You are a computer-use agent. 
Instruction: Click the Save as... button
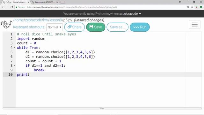coord(118,27)
